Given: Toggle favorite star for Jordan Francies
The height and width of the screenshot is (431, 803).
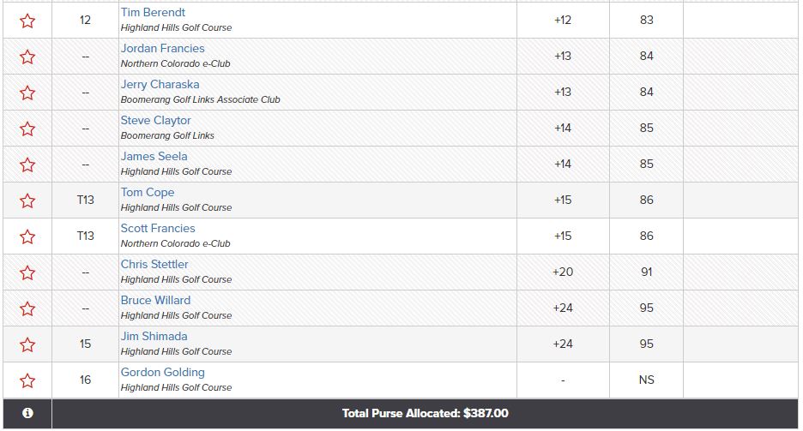Looking at the screenshot, I should tap(27, 57).
